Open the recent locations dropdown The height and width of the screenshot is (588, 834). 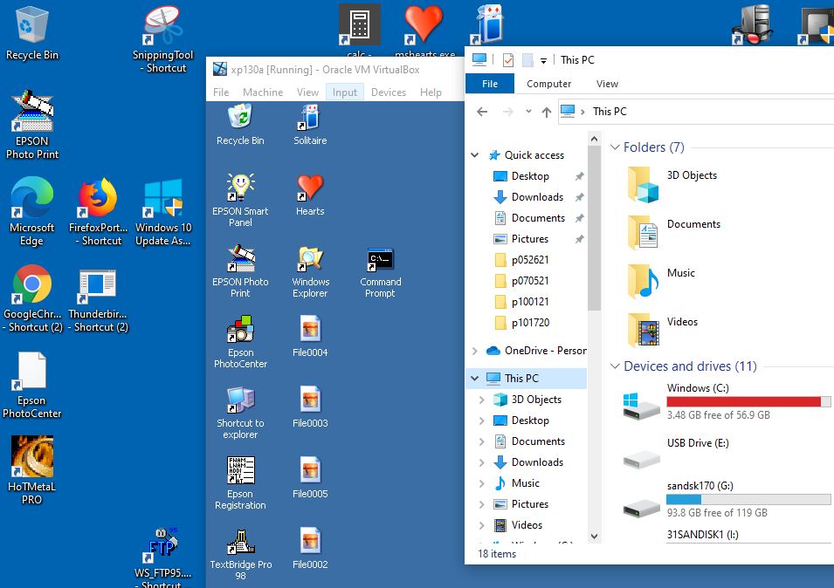coord(528,112)
